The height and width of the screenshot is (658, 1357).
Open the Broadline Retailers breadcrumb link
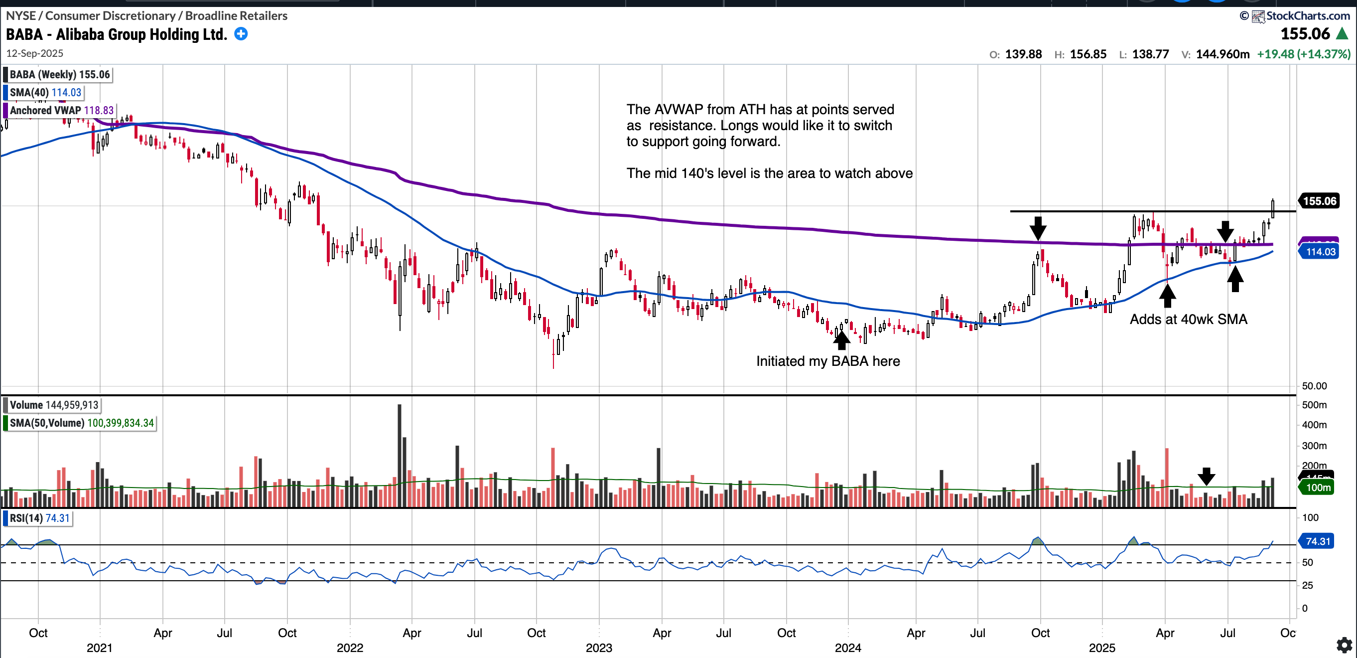click(236, 16)
